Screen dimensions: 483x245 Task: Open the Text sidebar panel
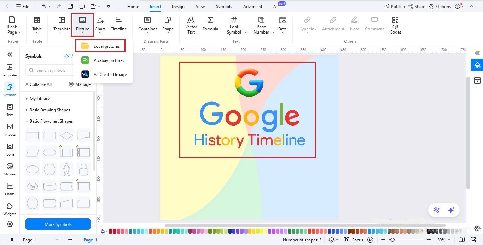10,110
